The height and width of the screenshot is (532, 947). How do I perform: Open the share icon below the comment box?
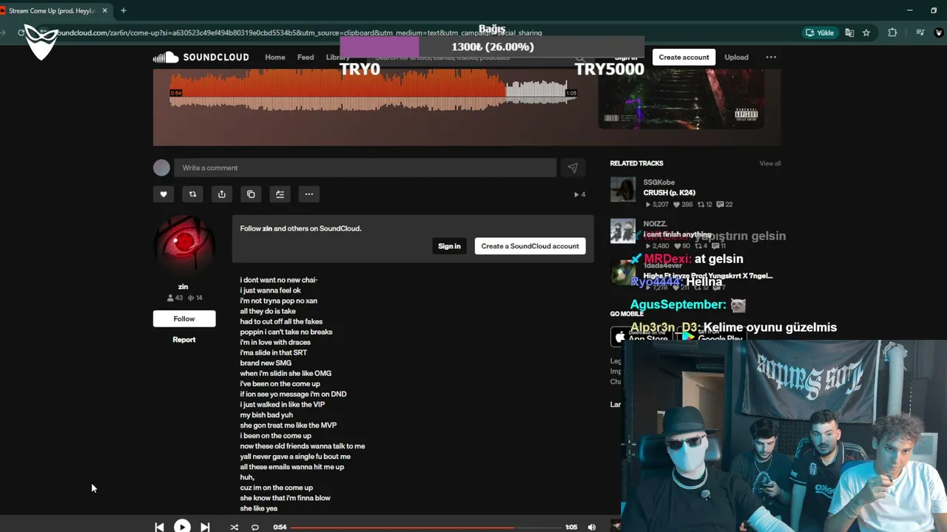[x=222, y=194]
